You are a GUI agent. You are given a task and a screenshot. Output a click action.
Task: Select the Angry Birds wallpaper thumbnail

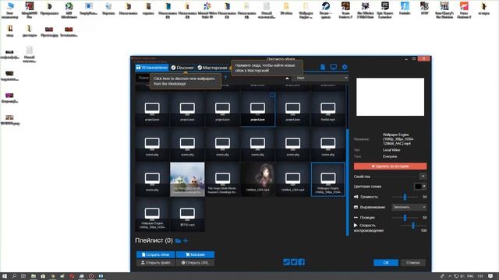[187, 180]
